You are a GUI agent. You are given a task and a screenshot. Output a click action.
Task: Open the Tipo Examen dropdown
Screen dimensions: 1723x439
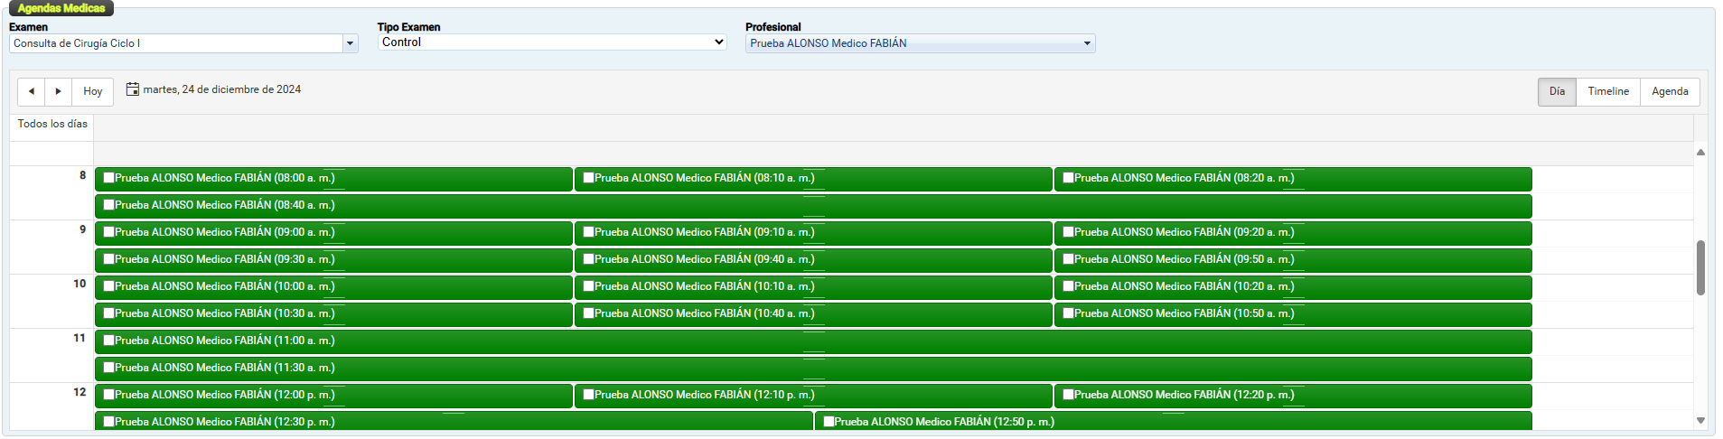[551, 42]
